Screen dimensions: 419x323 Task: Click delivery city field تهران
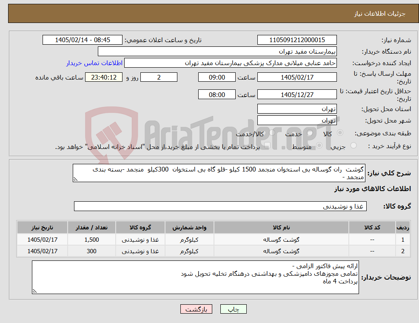[x=297, y=120]
